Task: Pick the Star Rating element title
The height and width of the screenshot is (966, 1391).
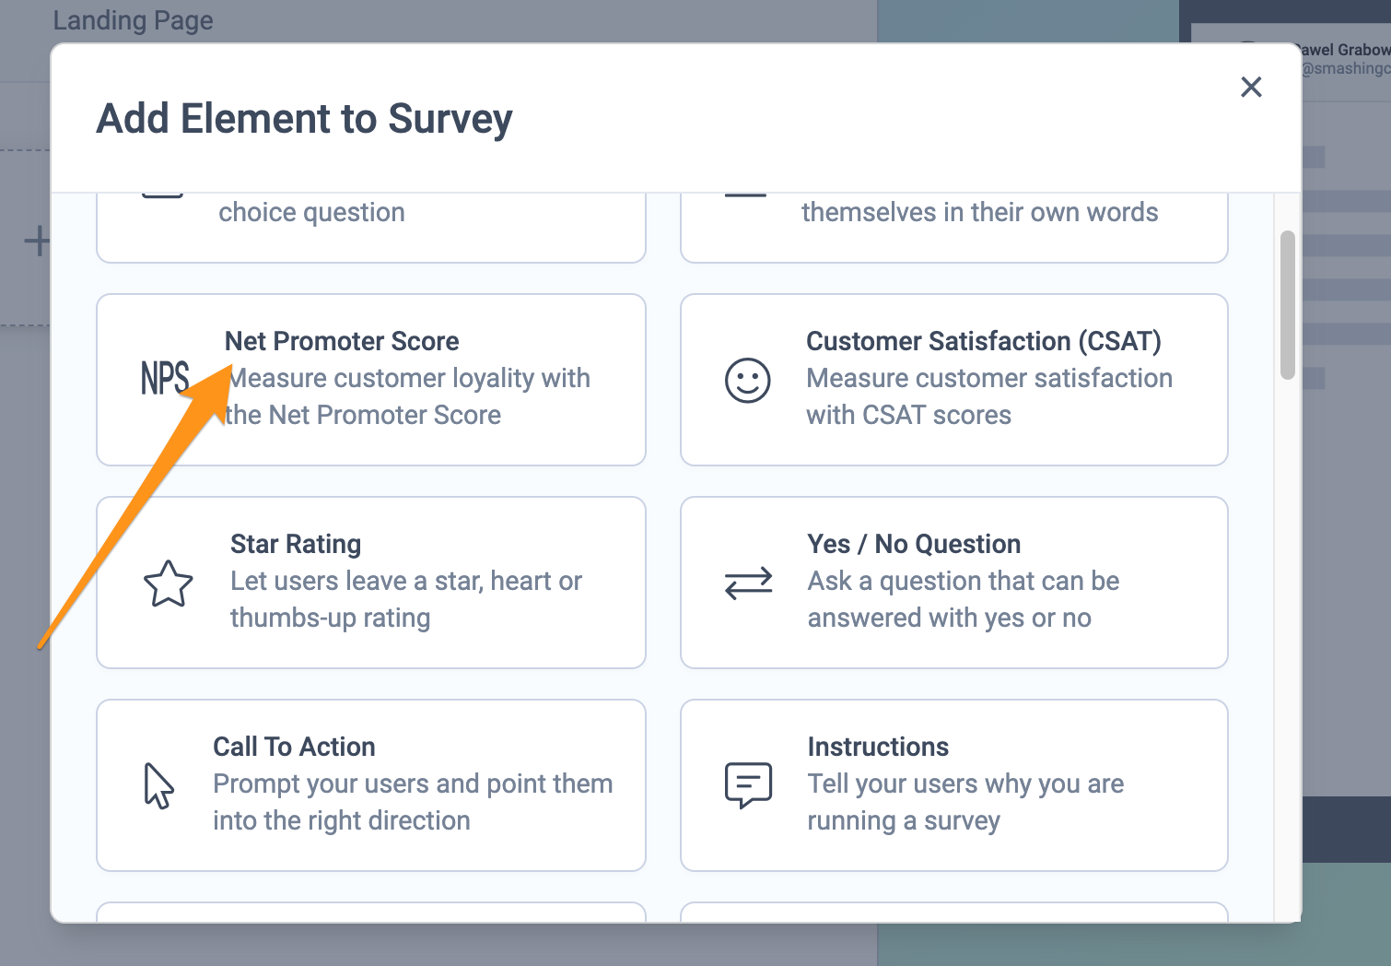Action: (x=296, y=545)
